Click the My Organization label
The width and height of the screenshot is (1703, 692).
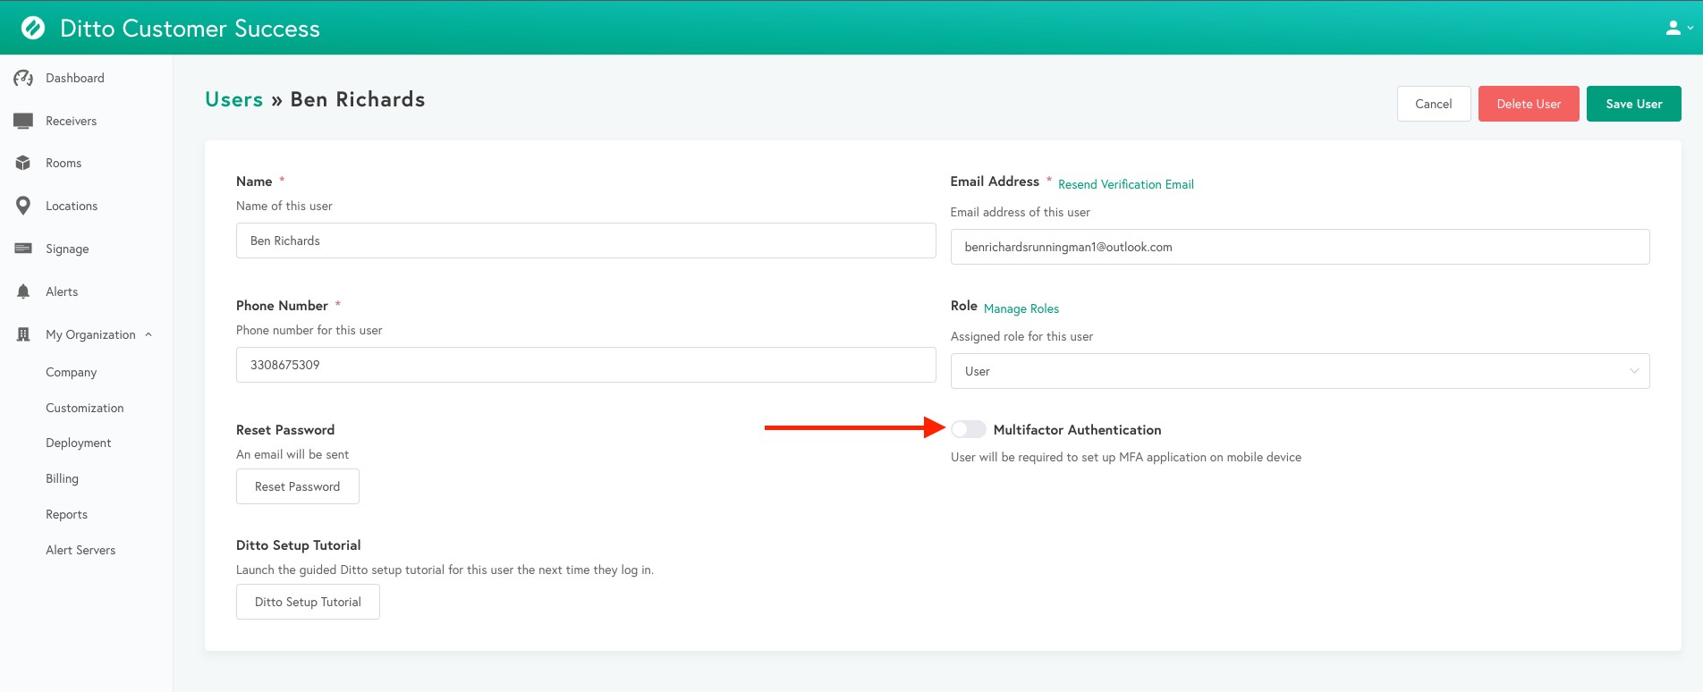(x=90, y=334)
